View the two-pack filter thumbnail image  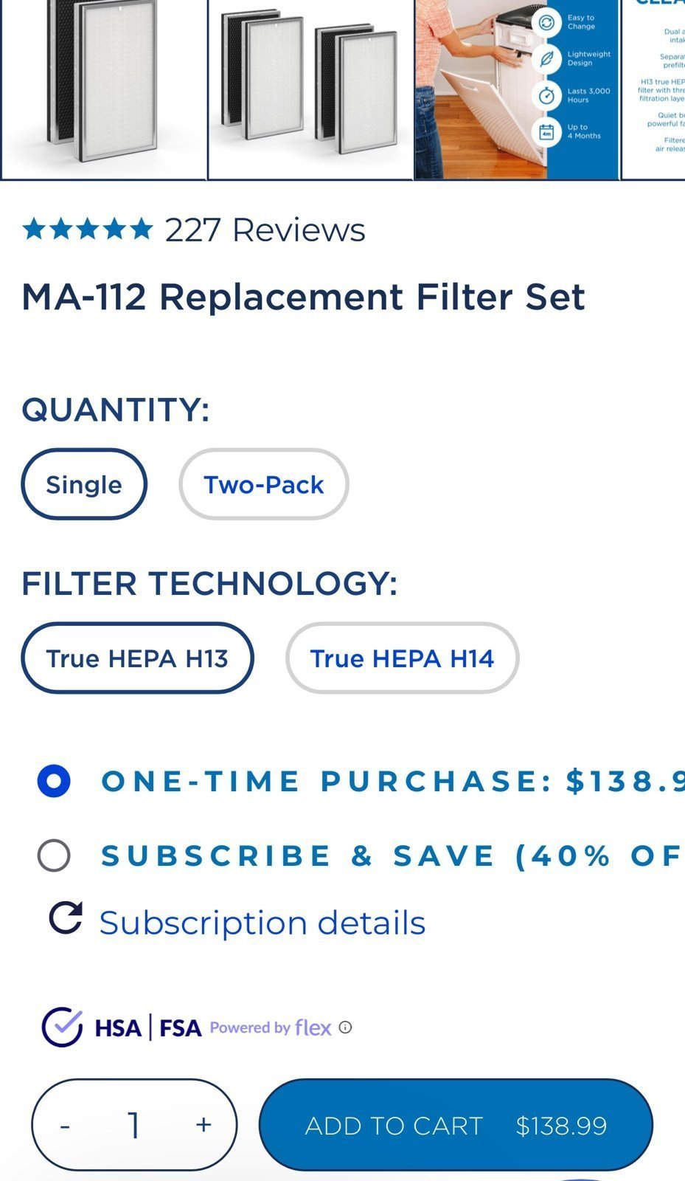point(310,89)
